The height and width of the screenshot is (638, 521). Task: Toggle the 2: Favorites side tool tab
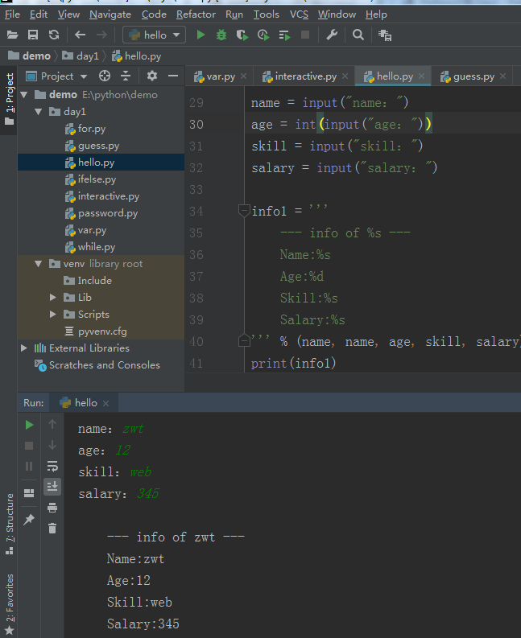pos(9,604)
